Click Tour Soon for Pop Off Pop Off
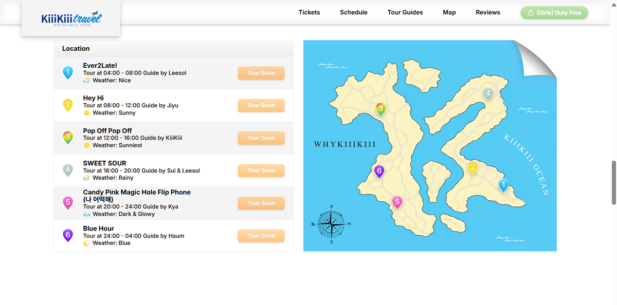Screen dimensions: 617x305 point(261,138)
